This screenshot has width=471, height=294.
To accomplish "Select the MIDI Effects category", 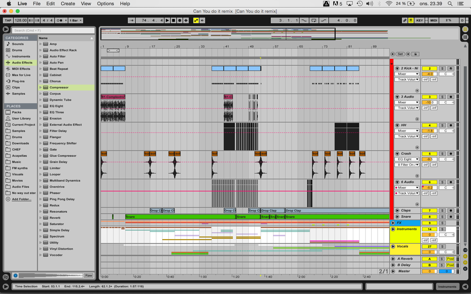I will click(21, 69).
